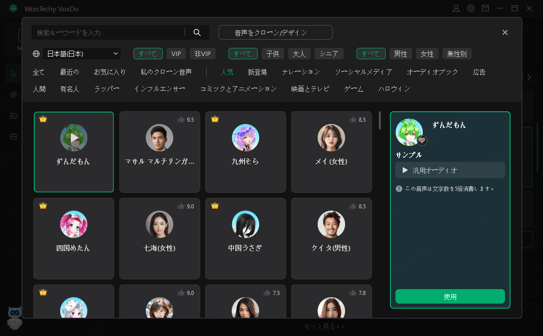This screenshot has width=543, height=336.
Task: Open the settings gear in title bar
Action: (x=471, y=8)
